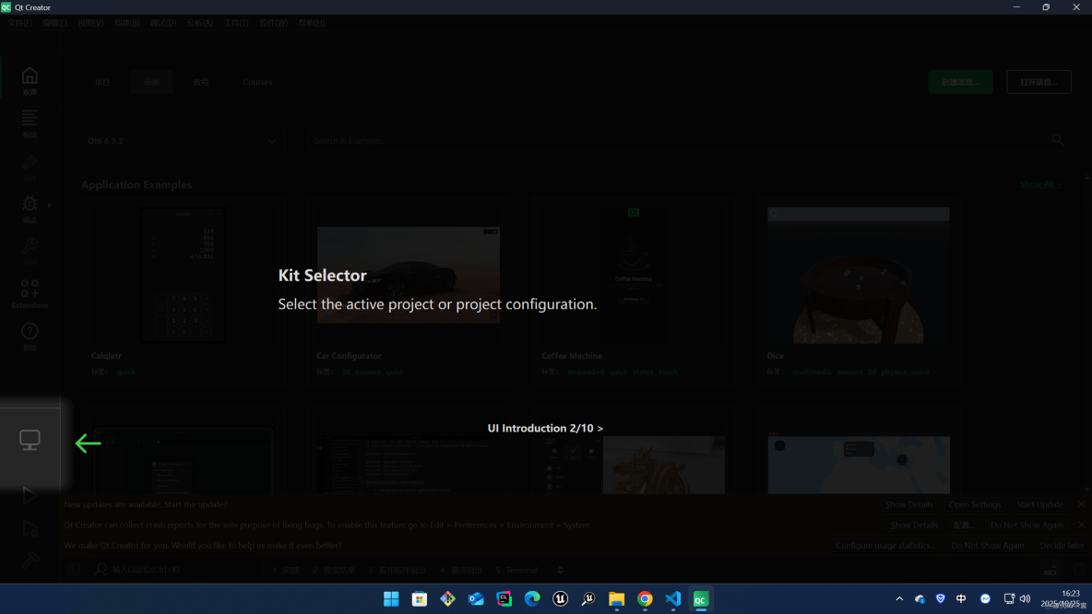
Task: Open the 构建(B) menu
Action: pos(126,23)
